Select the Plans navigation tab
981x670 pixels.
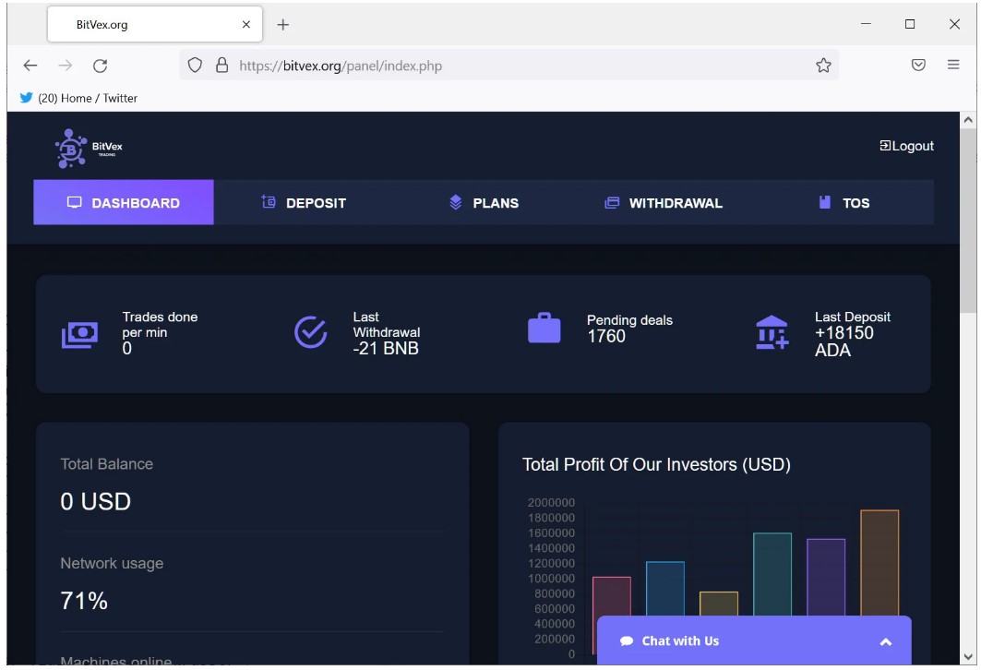coord(484,203)
